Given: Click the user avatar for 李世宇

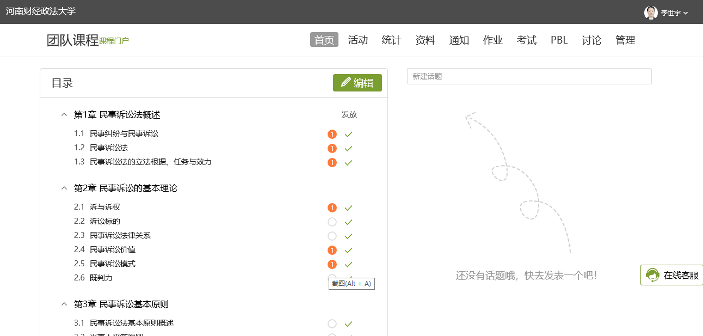Looking at the screenshot, I should 651,13.
